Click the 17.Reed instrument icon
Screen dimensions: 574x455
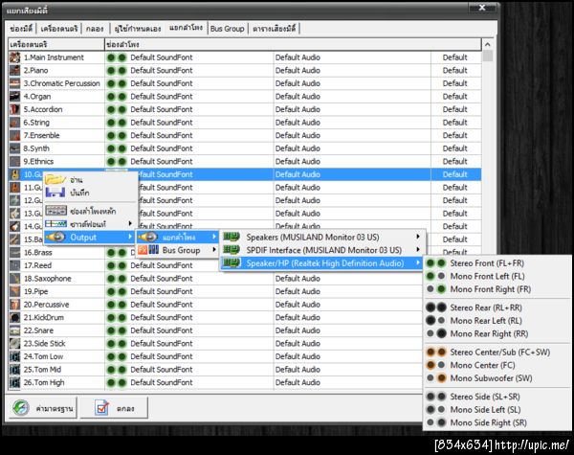click(14, 265)
